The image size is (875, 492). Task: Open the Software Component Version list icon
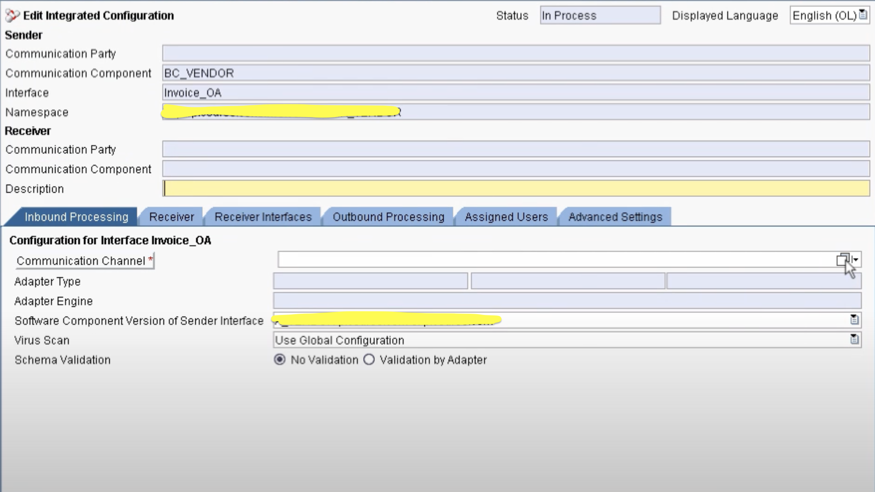coord(854,320)
